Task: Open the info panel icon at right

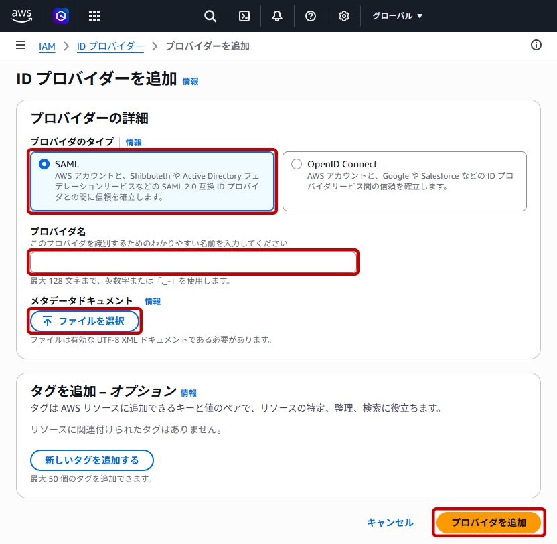Action: tap(536, 45)
